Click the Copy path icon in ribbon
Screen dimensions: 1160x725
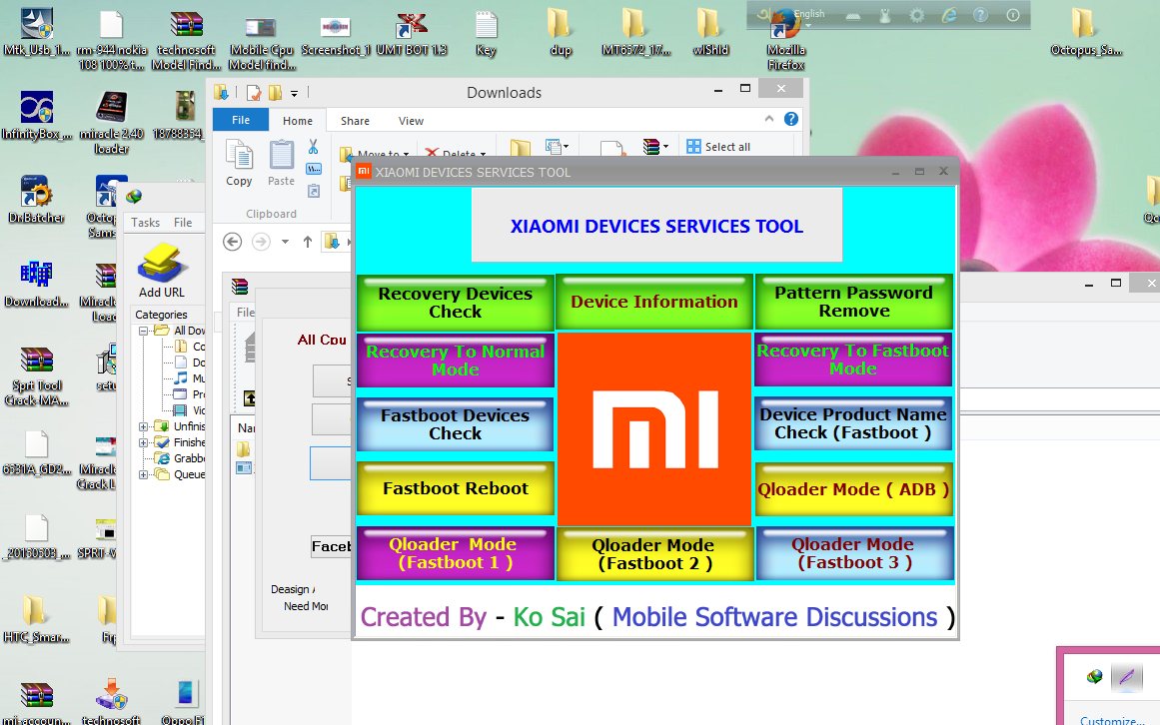[314, 169]
